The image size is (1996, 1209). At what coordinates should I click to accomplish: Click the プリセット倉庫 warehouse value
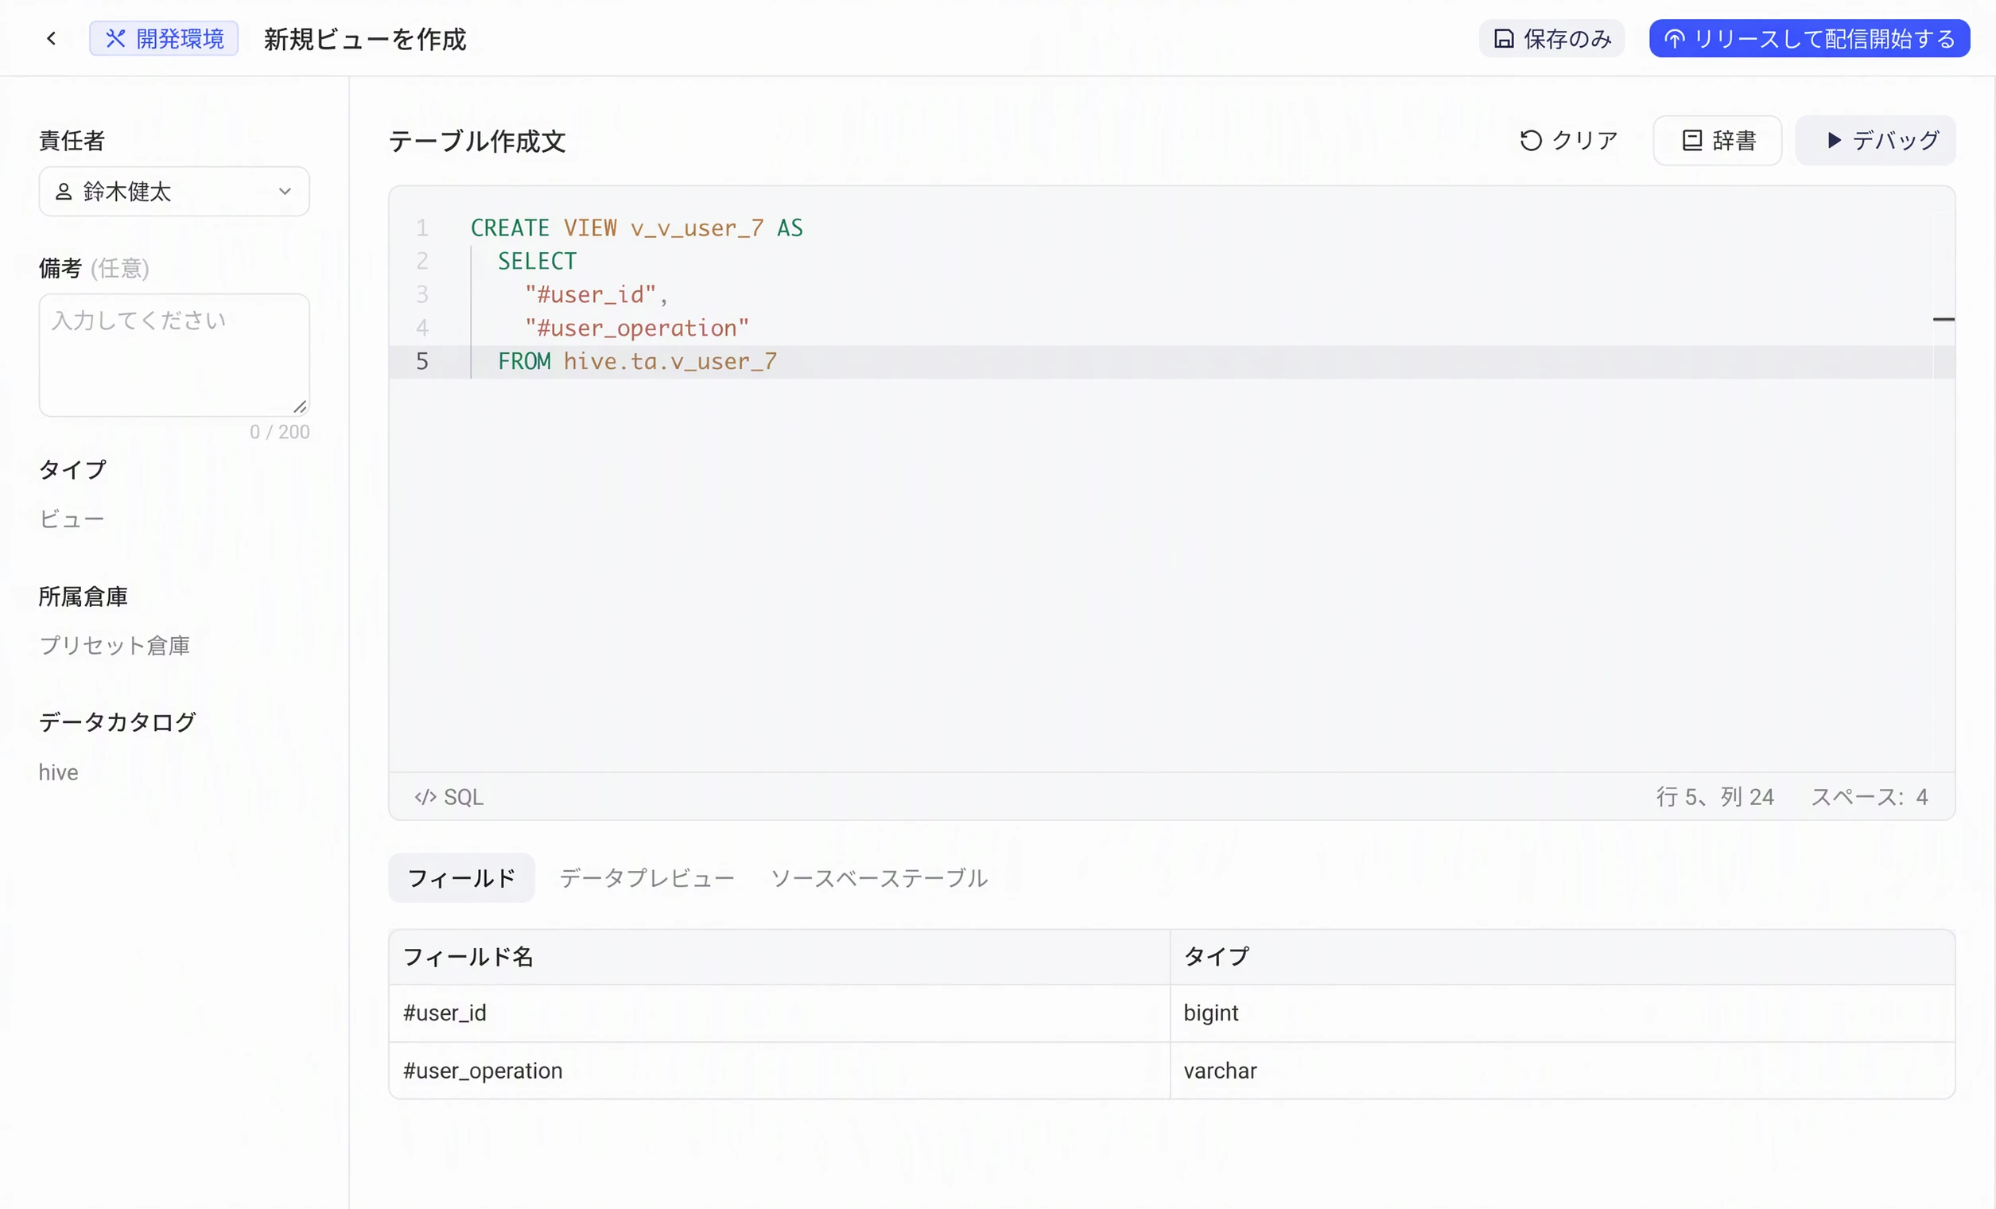[x=115, y=645]
